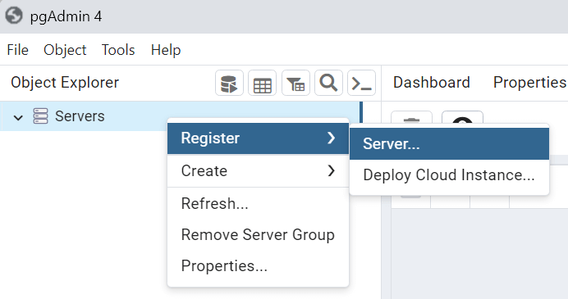568x299 pixels.
Task: Open the Object menu
Action: point(65,50)
